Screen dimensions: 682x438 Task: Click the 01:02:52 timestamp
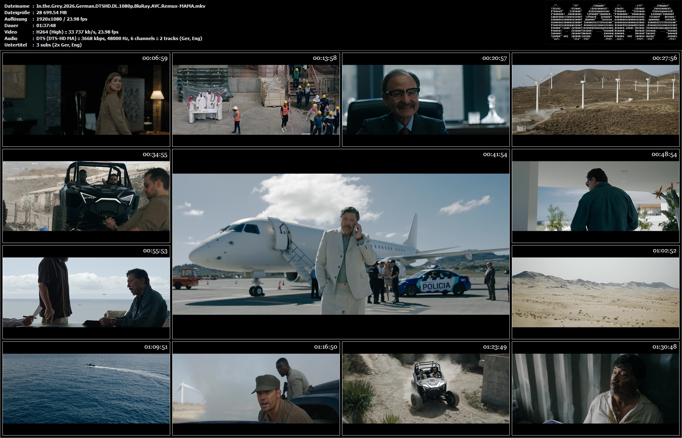point(665,251)
